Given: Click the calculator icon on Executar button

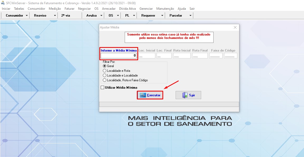Looking at the screenshot, I should coord(143,95).
